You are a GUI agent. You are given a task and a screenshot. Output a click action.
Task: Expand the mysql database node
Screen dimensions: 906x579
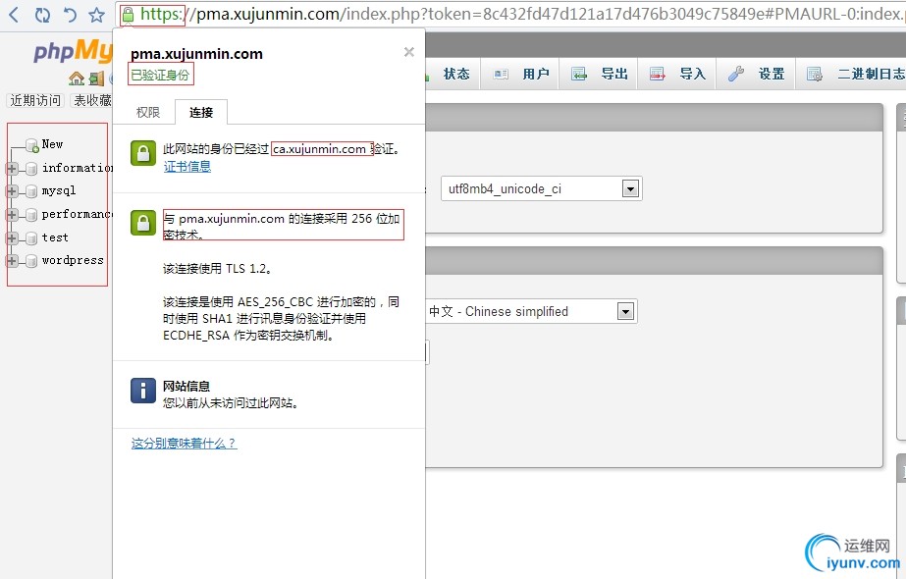click(x=12, y=191)
